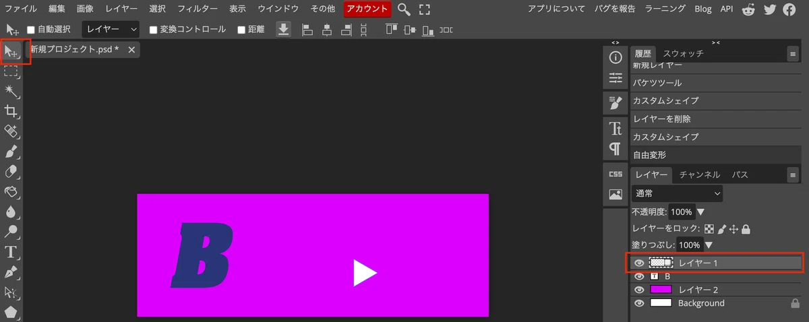Expand the 塗りつぶし slider arrow
The image size is (809, 322).
pyautogui.click(x=709, y=245)
